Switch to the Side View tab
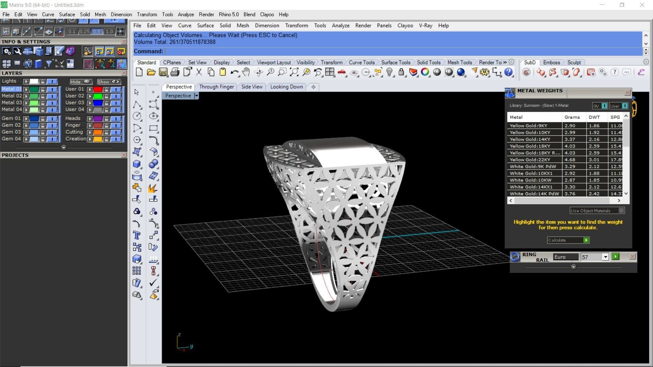Image resolution: width=653 pixels, height=367 pixels. pos(252,87)
